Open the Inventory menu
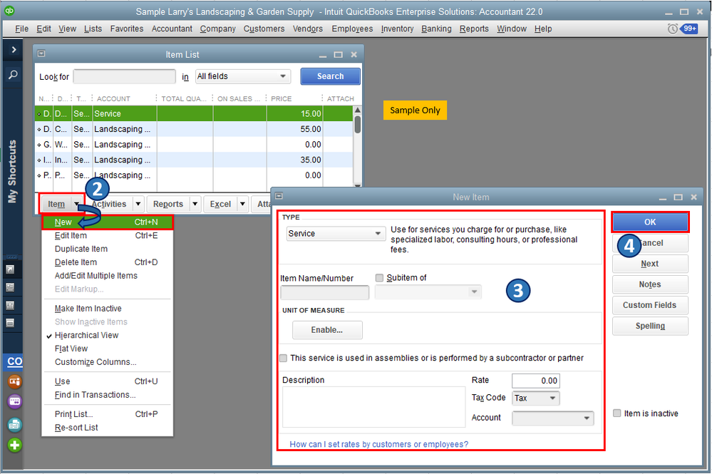This screenshot has width=712, height=474. [x=397, y=29]
